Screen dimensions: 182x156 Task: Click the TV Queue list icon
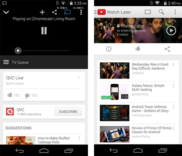6,62
